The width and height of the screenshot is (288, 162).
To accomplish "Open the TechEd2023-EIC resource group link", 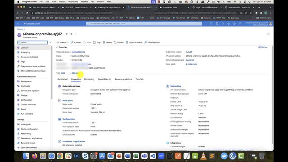I will (x=78, y=52).
